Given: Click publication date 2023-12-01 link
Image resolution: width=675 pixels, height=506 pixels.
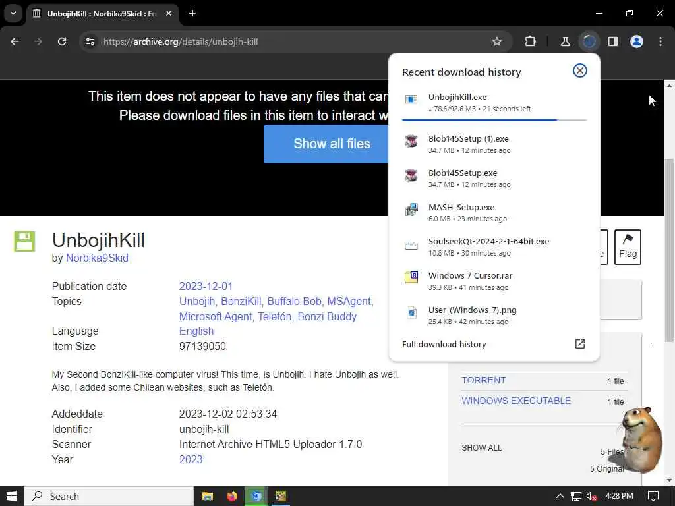Looking at the screenshot, I should 206,286.
